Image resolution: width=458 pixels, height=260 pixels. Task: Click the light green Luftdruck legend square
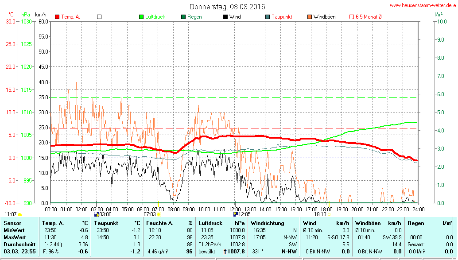coord(141,17)
